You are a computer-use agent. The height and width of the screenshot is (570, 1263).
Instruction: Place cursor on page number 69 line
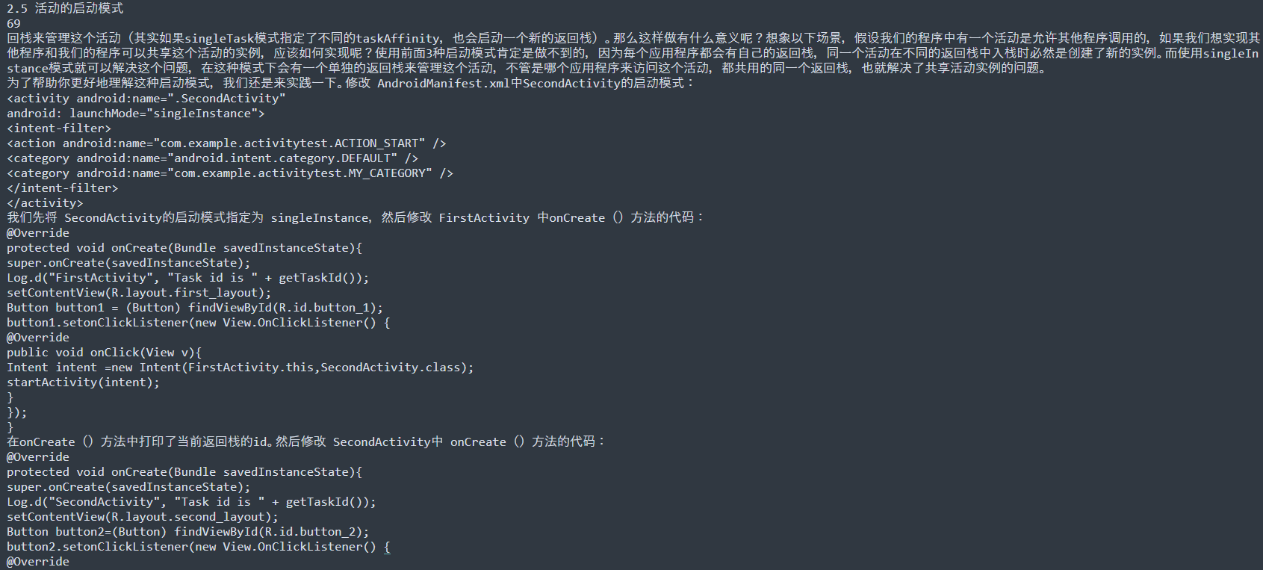coord(14,23)
